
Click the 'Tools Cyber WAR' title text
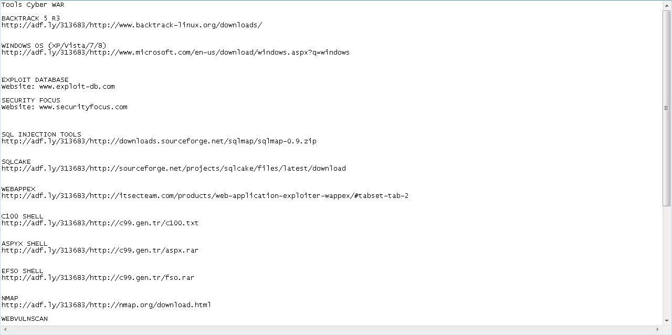33,5
